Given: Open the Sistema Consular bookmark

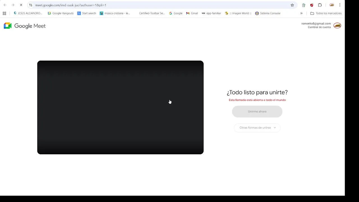Looking at the screenshot, I should pyautogui.click(x=268, y=13).
